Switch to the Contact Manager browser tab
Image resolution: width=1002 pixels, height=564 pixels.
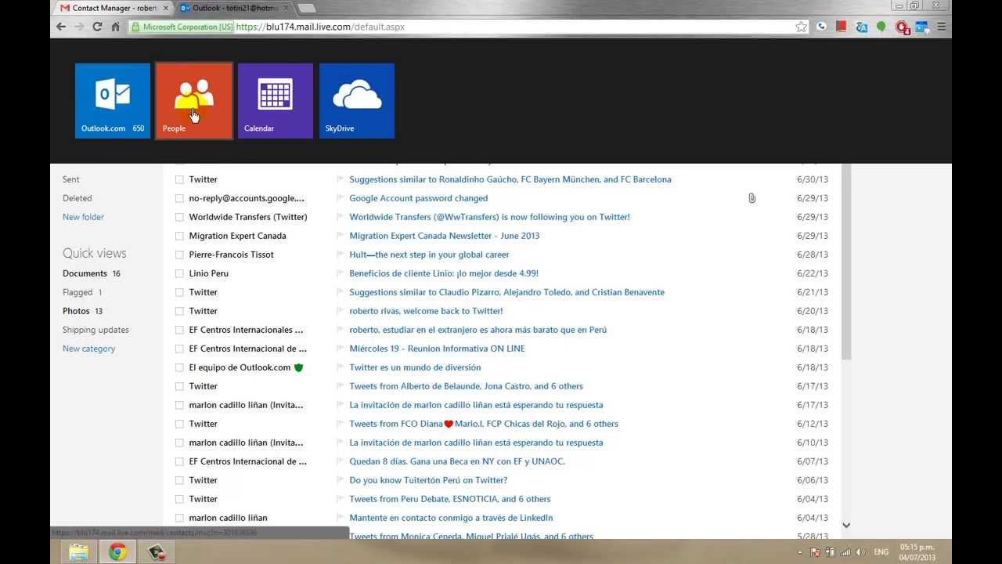click(x=114, y=8)
